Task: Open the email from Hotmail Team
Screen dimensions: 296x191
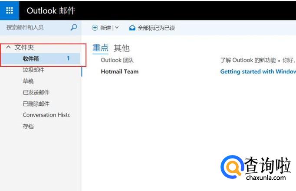Action: [120, 71]
